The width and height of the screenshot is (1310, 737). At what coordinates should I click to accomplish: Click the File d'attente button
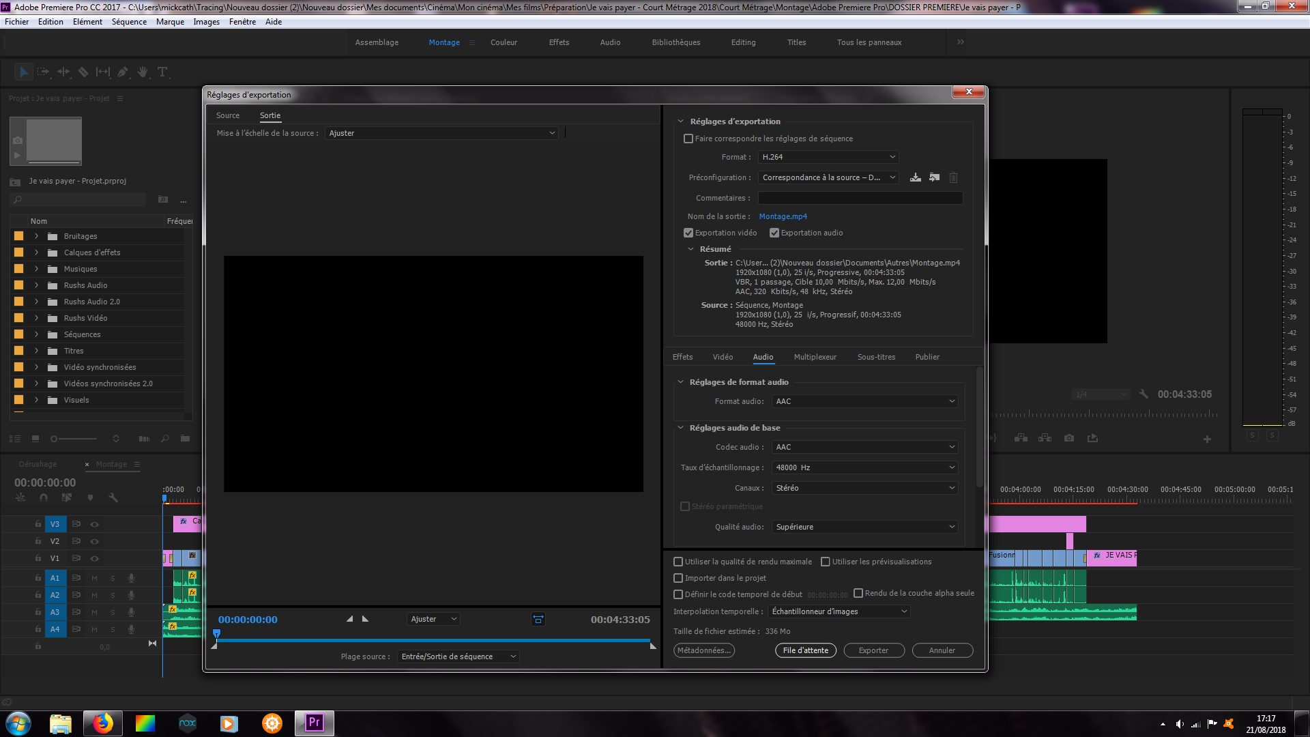tap(806, 650)
